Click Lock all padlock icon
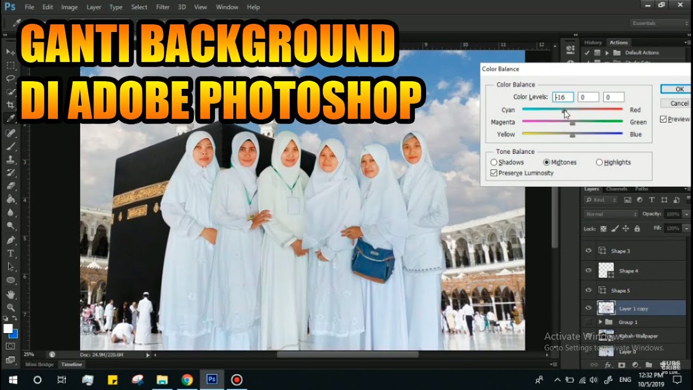The width and height of the screenshot is (693, 390). [x=637, y=229]
